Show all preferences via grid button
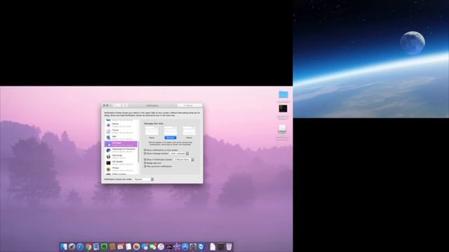The width and height of the screenshot is (449, 252). click(125, 106)
